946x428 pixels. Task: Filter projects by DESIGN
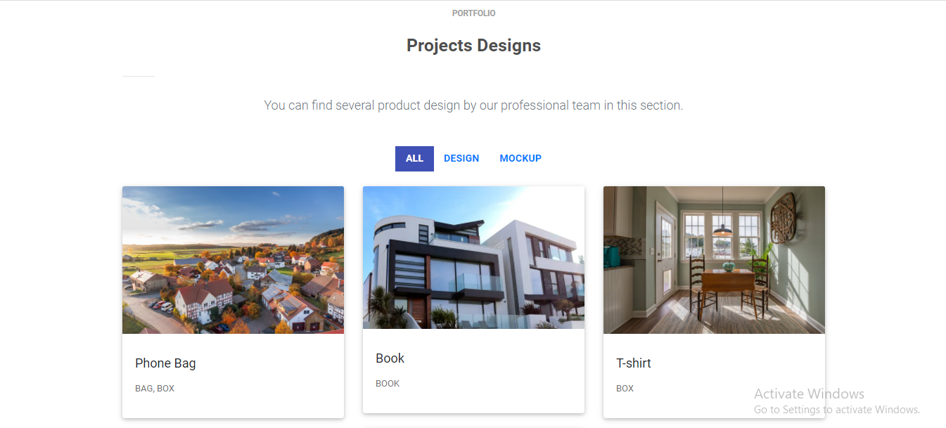461,159
